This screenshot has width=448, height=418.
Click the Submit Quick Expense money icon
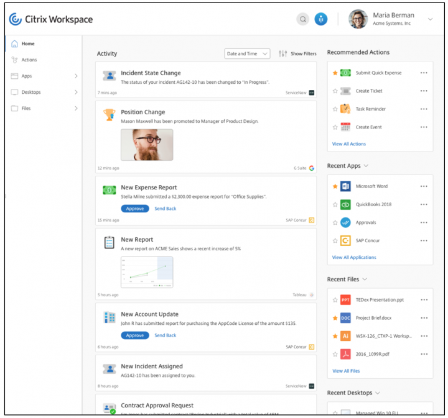345,73
